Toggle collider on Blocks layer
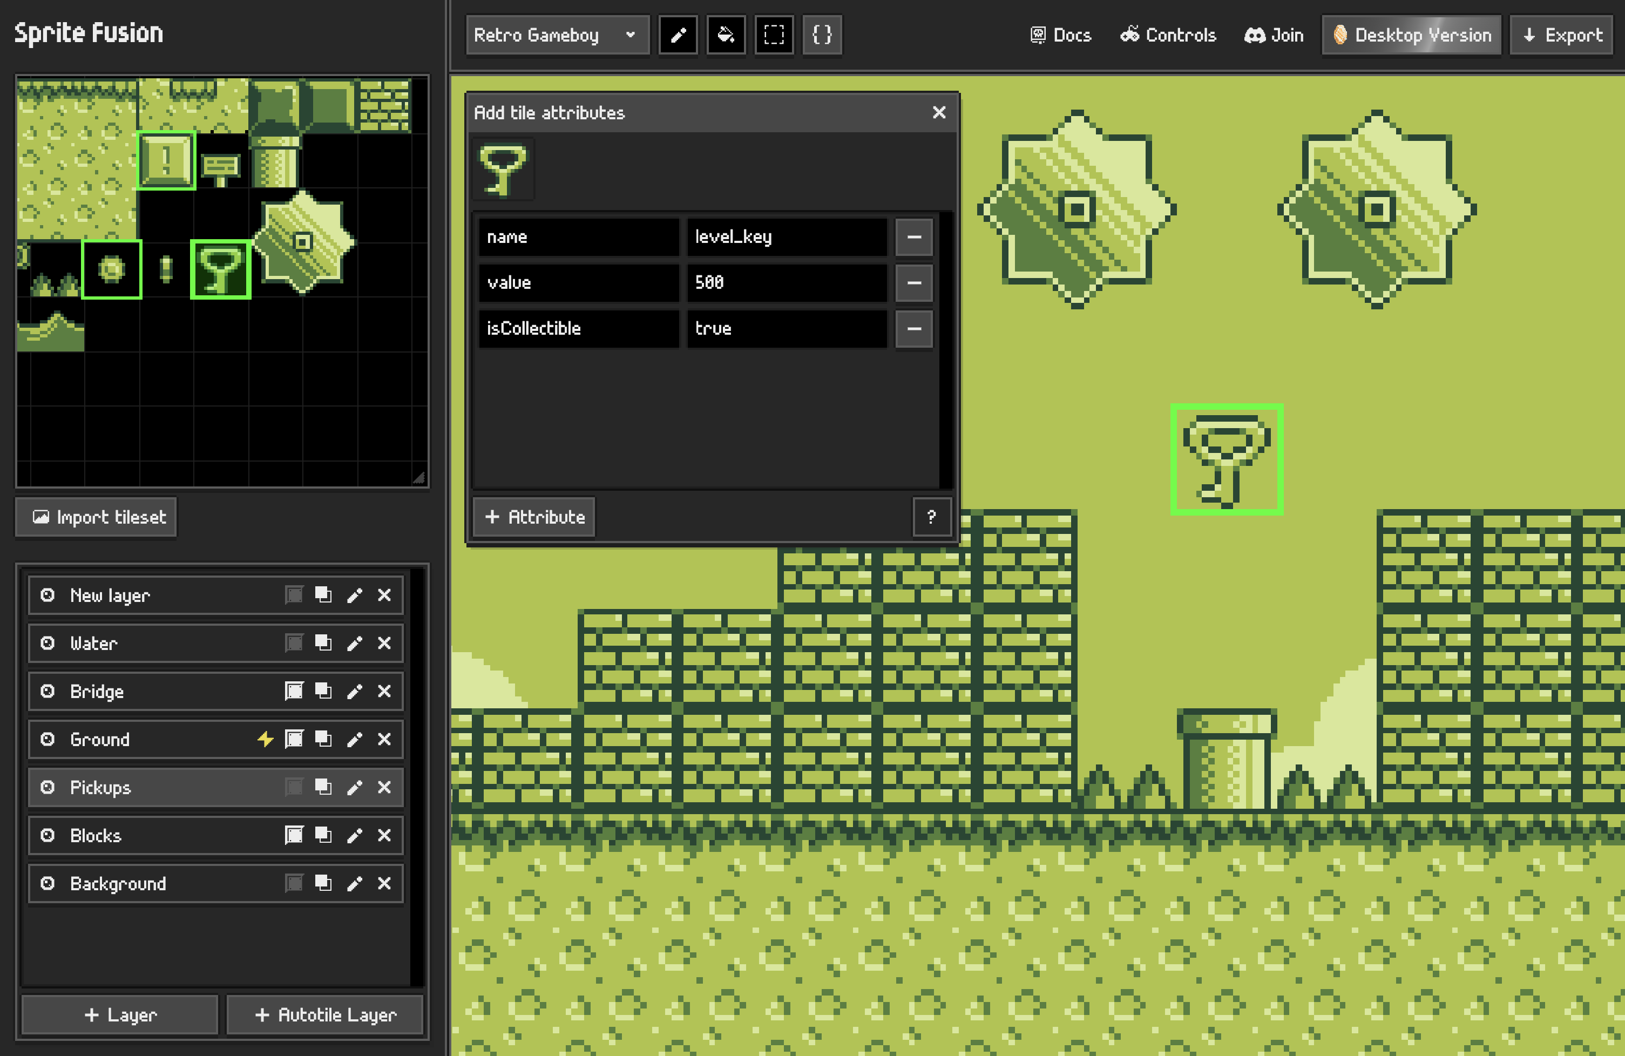Viewport: 1625px width, 1056px height. coord(294,835)
